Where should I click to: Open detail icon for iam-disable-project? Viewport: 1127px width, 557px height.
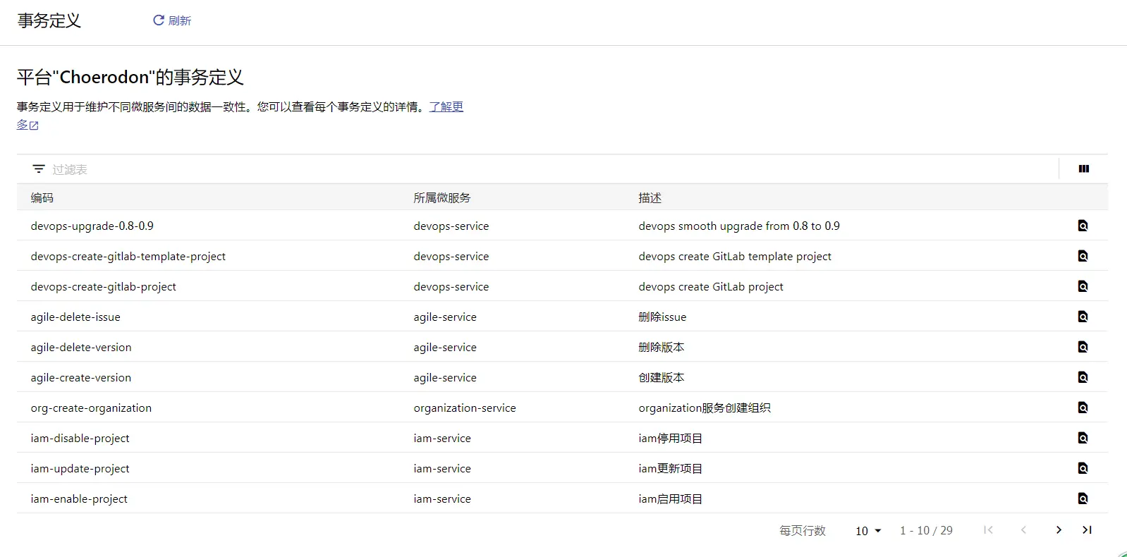click(1083, 438)
